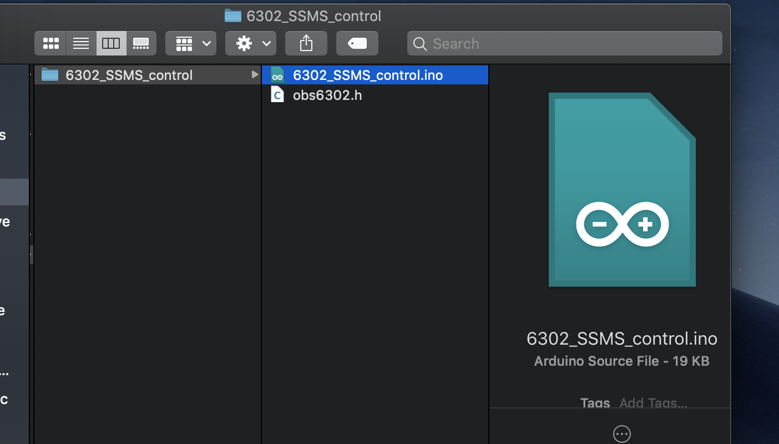Open the gear Action menu
This screenshot has width=779, height=444.
point(251,43)
